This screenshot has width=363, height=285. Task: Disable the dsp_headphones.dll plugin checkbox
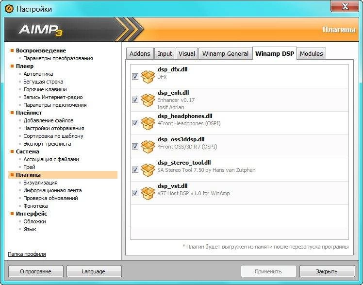click(135, 123)
